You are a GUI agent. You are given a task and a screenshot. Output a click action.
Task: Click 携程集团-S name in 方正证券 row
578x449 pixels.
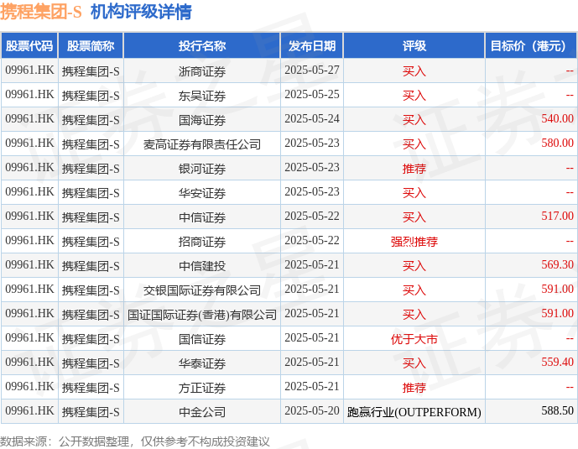91,388
